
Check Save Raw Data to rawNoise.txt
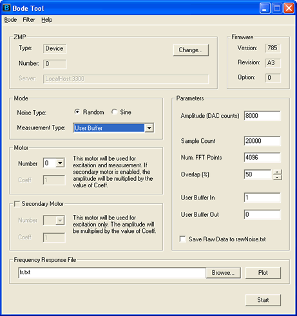coord(182,239)
